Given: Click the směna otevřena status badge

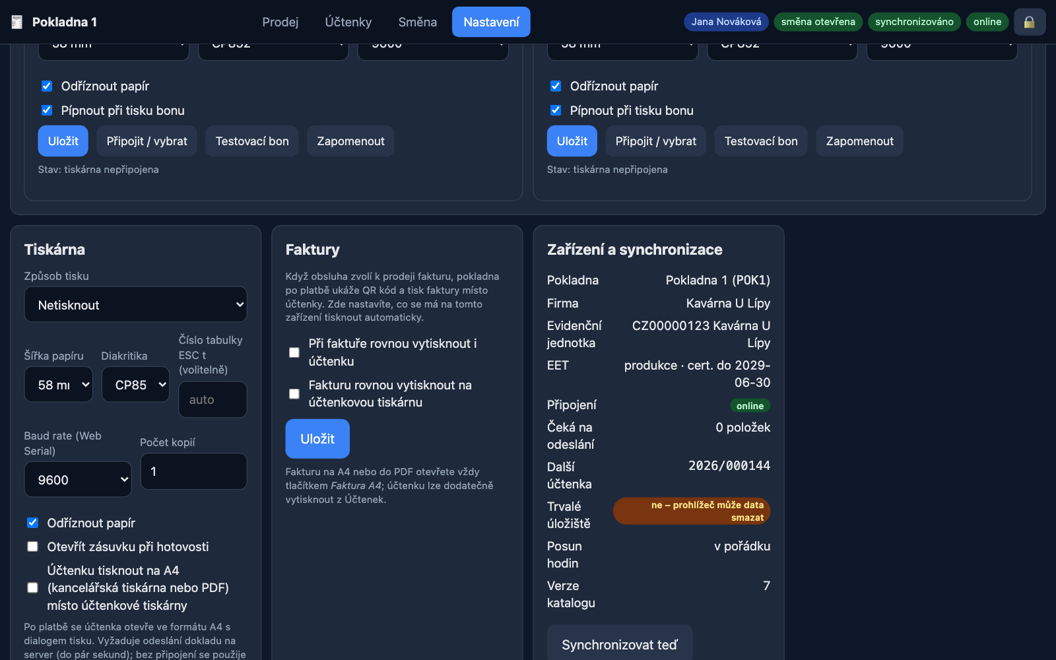Looking at the screenshot, I should point(818,22).
